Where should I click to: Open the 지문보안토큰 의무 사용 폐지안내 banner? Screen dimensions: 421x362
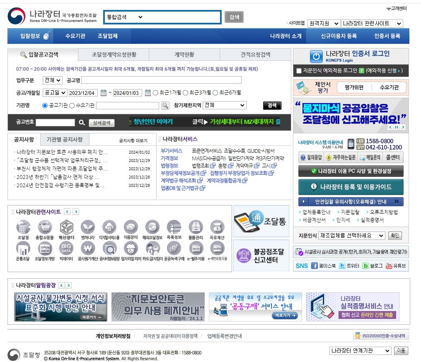[x=158, y=307]
